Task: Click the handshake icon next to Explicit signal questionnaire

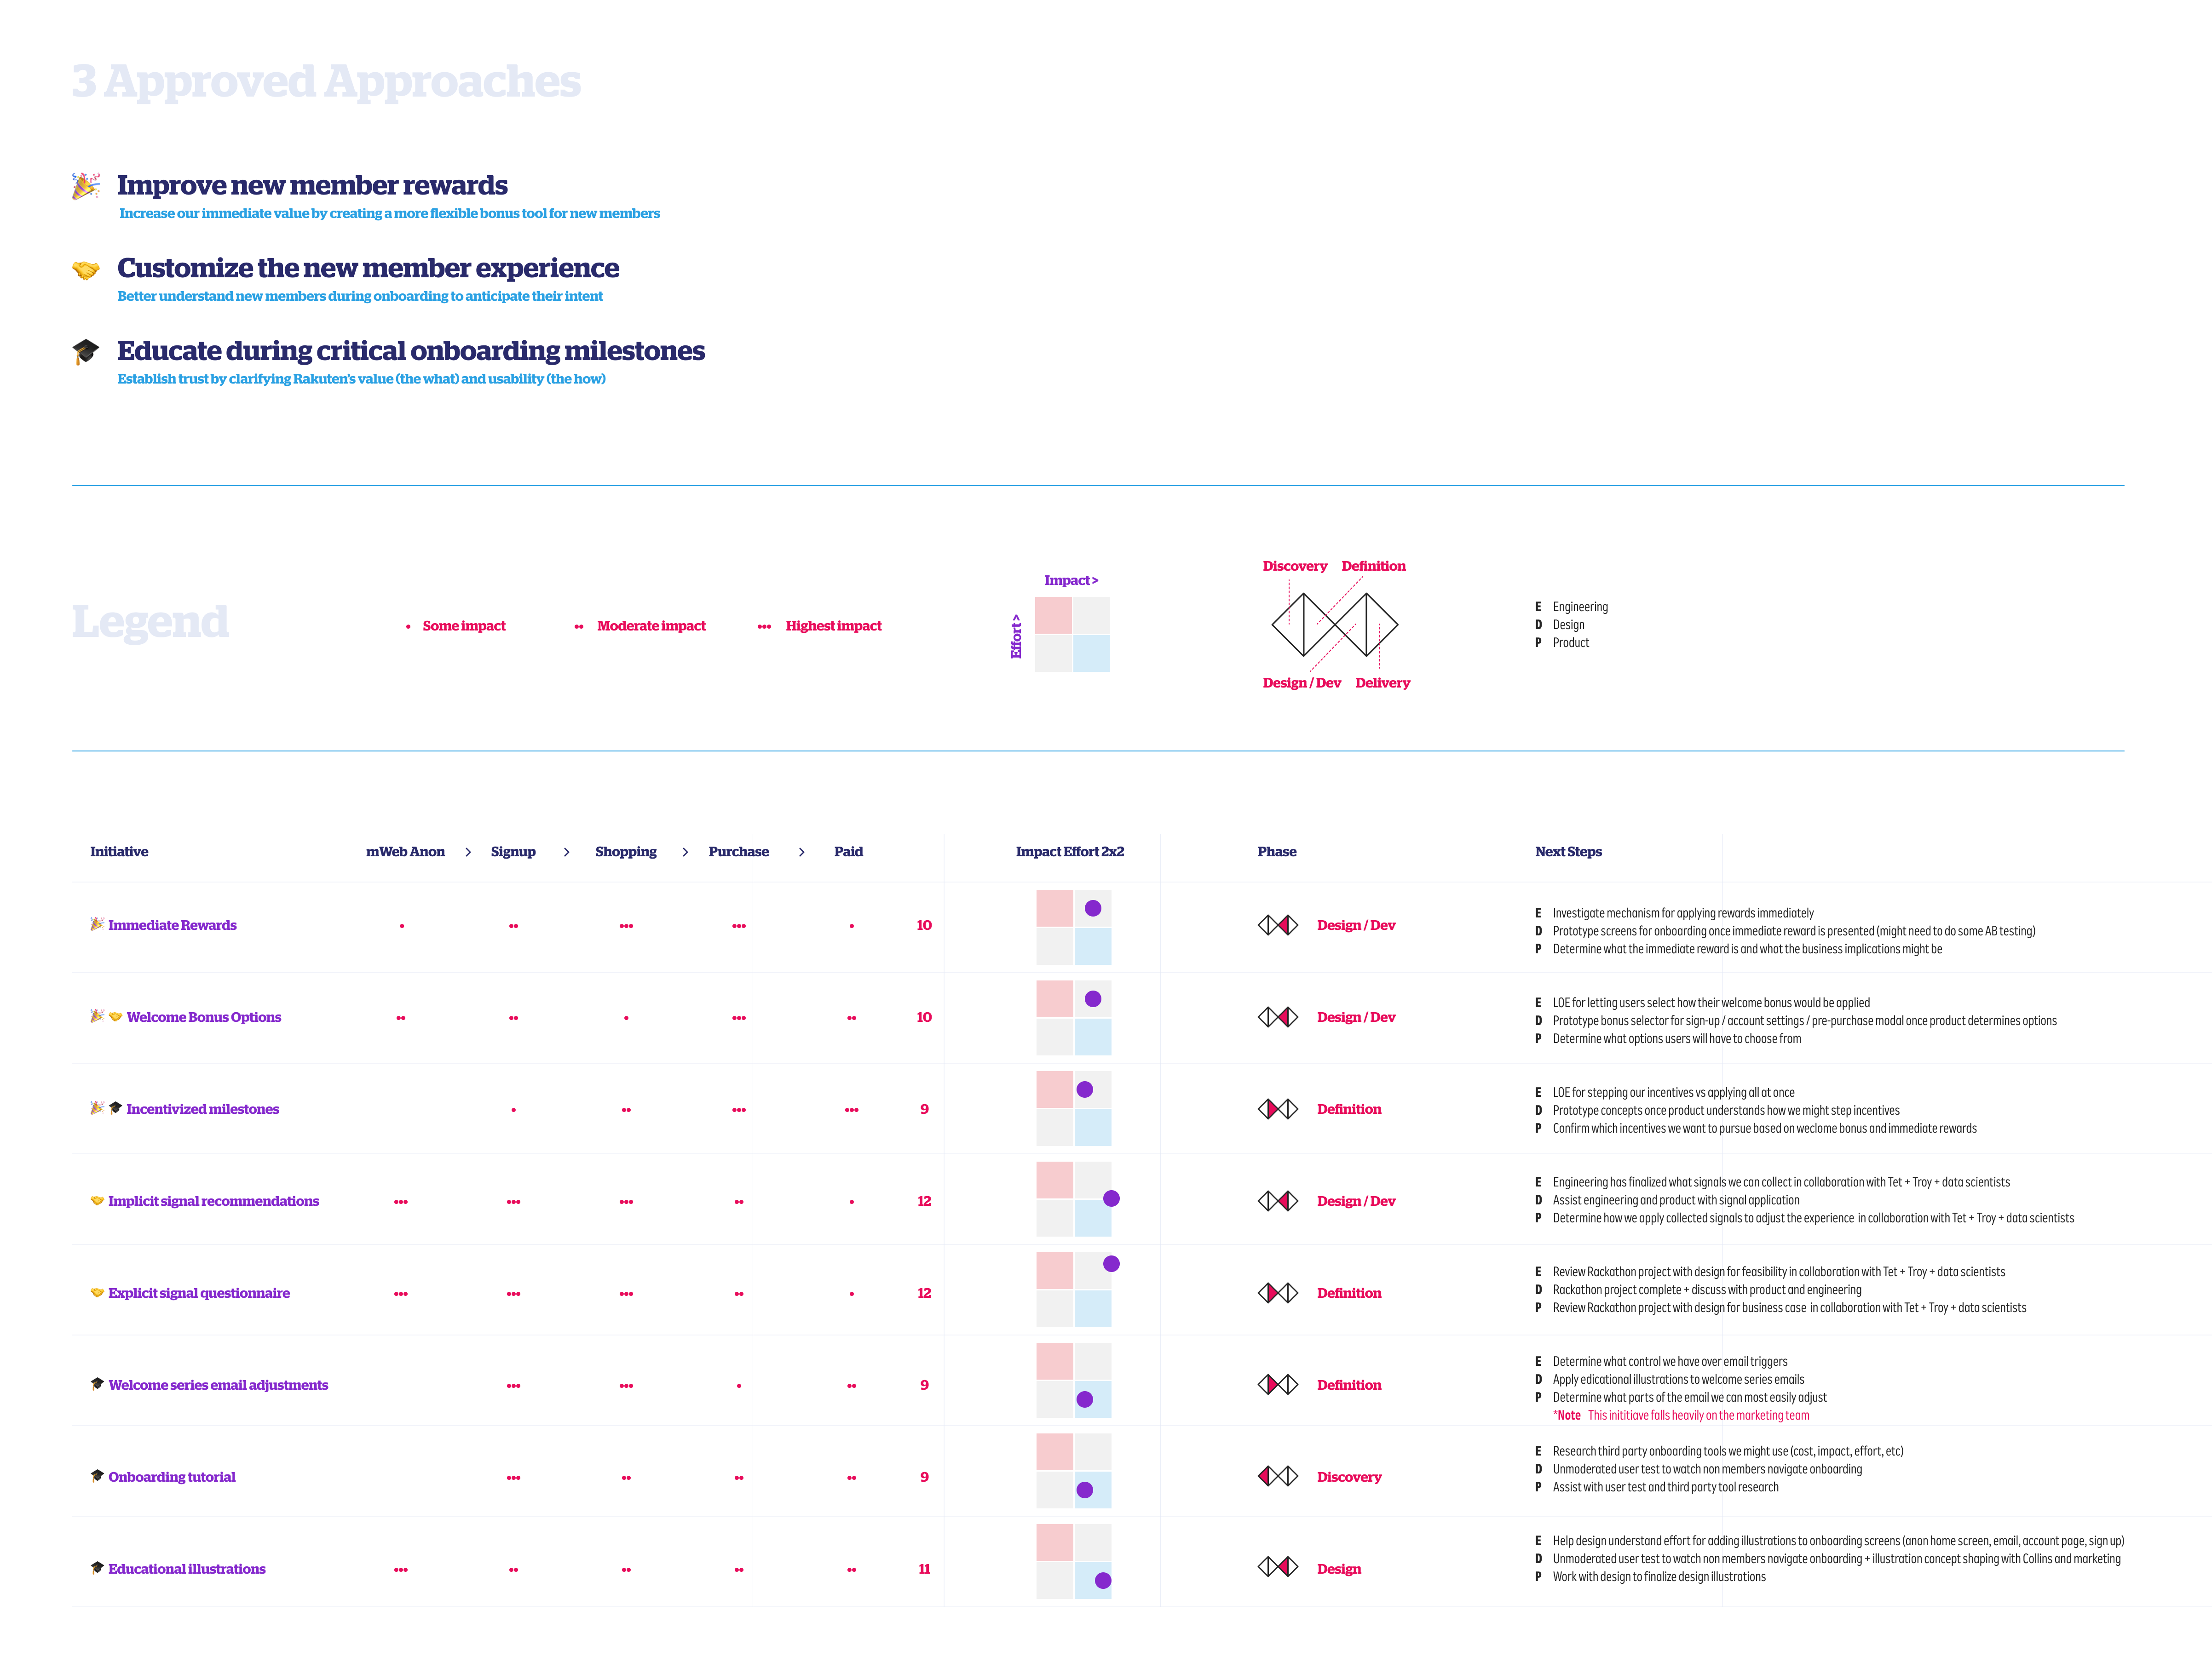Action: tap(97, 1292)
